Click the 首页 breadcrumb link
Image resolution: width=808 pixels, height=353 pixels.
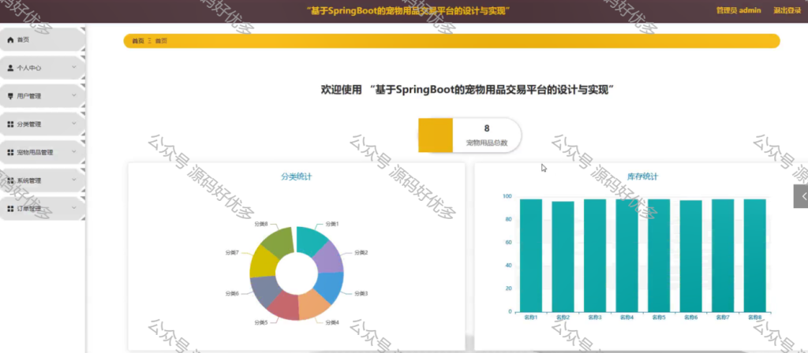point(137,41)
